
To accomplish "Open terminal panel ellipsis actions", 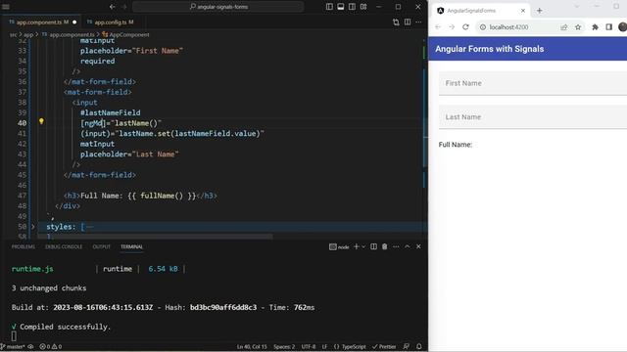I will pos(396,246).
